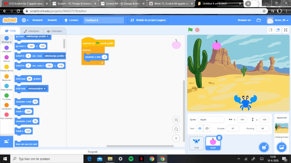Open the Bestand menu
291x163 pixels.
tap(38, 20)
